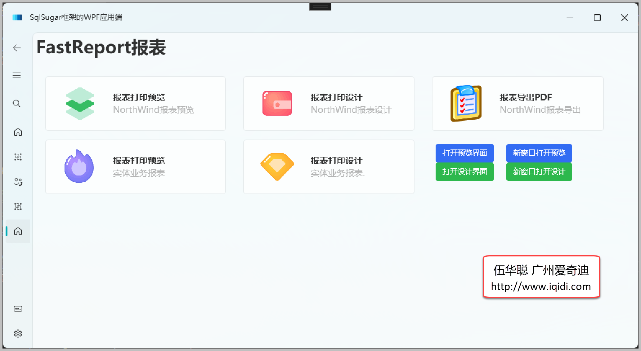This screenshot has width=641, height=351.
Task: Toggle the hamburger navigation menu
Action: 17,75
